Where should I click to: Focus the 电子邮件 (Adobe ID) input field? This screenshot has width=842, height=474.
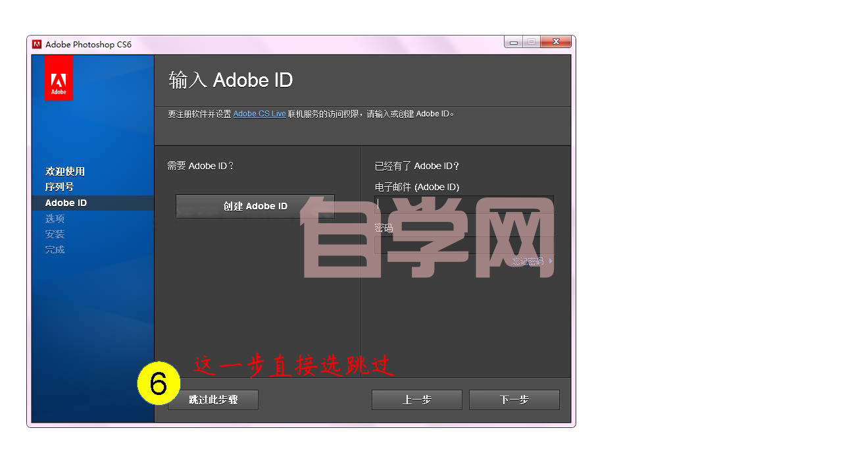point(463,203)
